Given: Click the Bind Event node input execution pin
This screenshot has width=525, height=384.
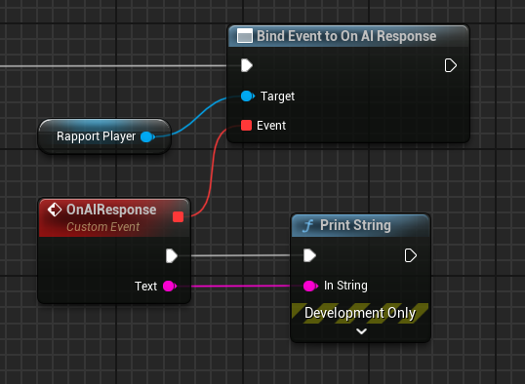Looking at the screenshot, I should click(247, 65).
